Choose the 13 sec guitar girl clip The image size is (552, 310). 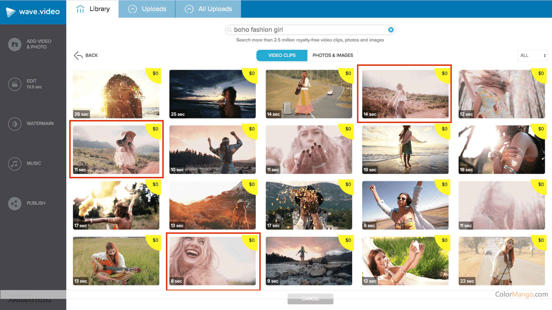point(116,261)
